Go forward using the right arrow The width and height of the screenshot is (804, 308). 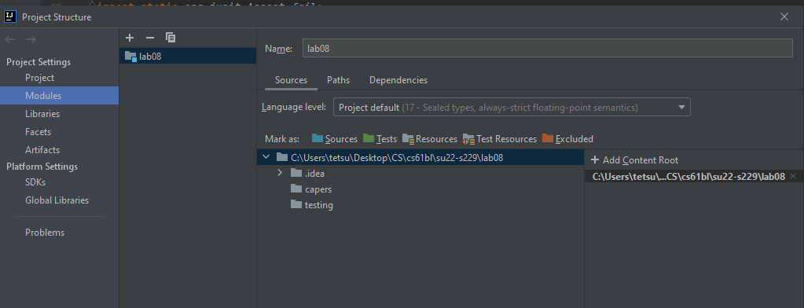(x=31, y=39)
